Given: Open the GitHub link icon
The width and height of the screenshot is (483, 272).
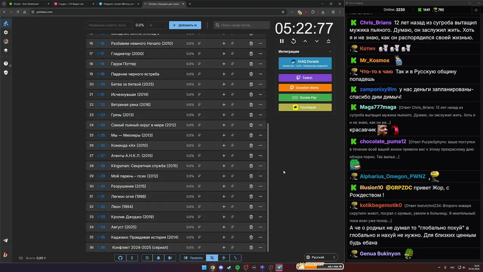Looking at the screenshot, I should [120, 258].
